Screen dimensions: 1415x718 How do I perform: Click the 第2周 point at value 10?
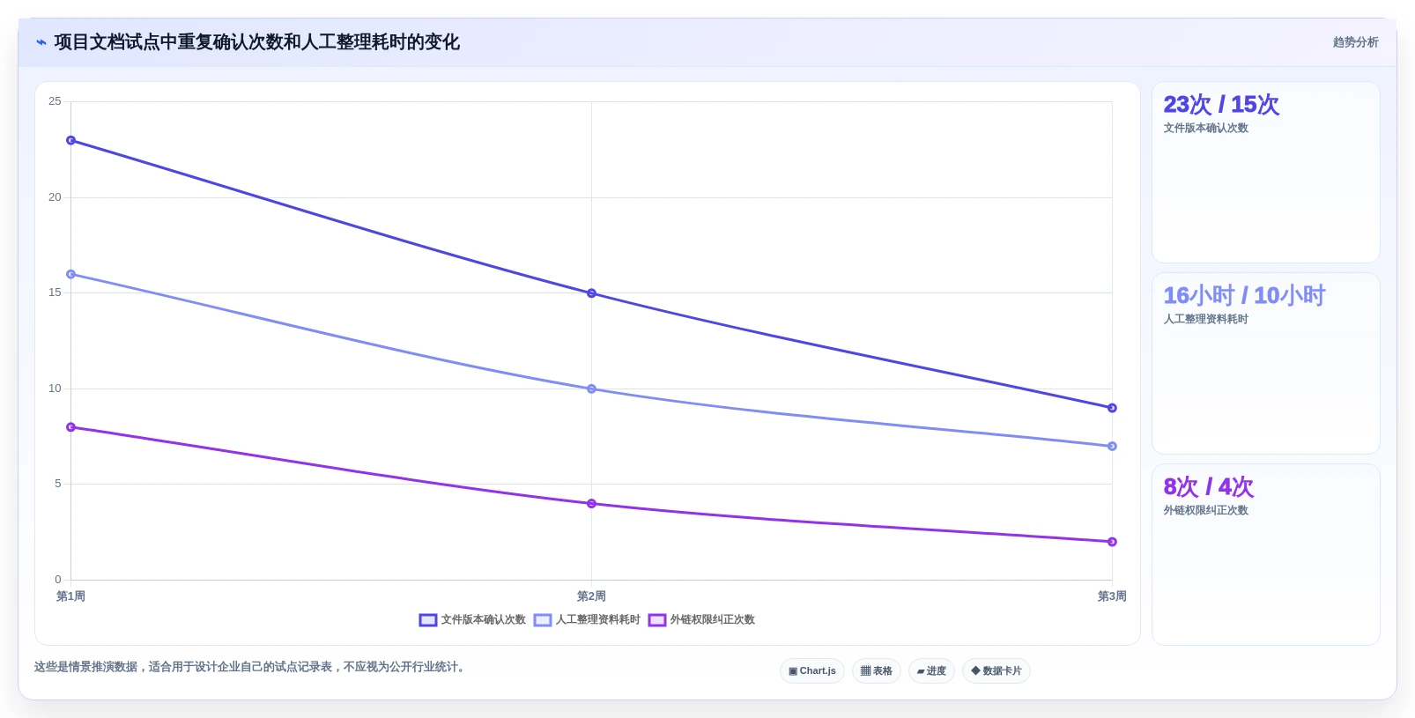(591, 389)
